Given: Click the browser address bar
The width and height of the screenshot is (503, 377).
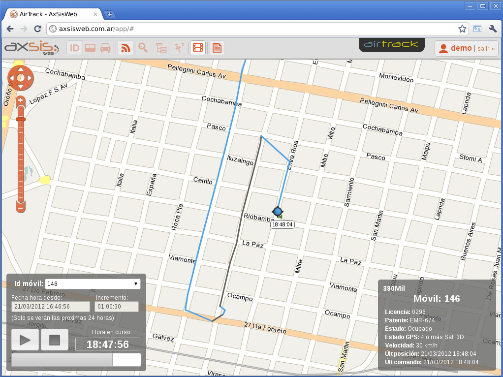Looking at the screenshot, I should (x=258, y=29).
